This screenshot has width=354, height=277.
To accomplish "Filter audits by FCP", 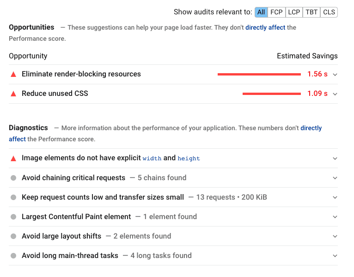I will coord(276,12).
